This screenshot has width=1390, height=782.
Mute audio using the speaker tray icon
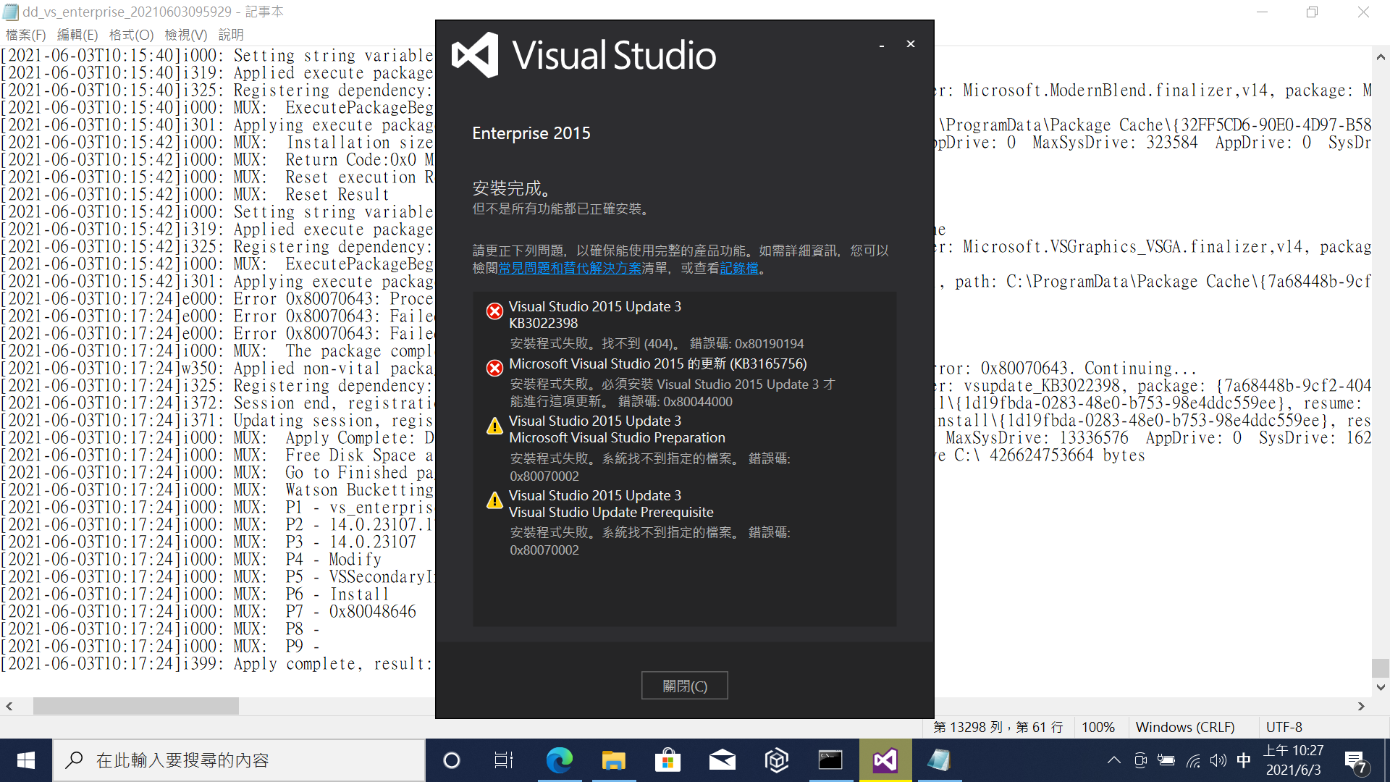[1218, 760]
